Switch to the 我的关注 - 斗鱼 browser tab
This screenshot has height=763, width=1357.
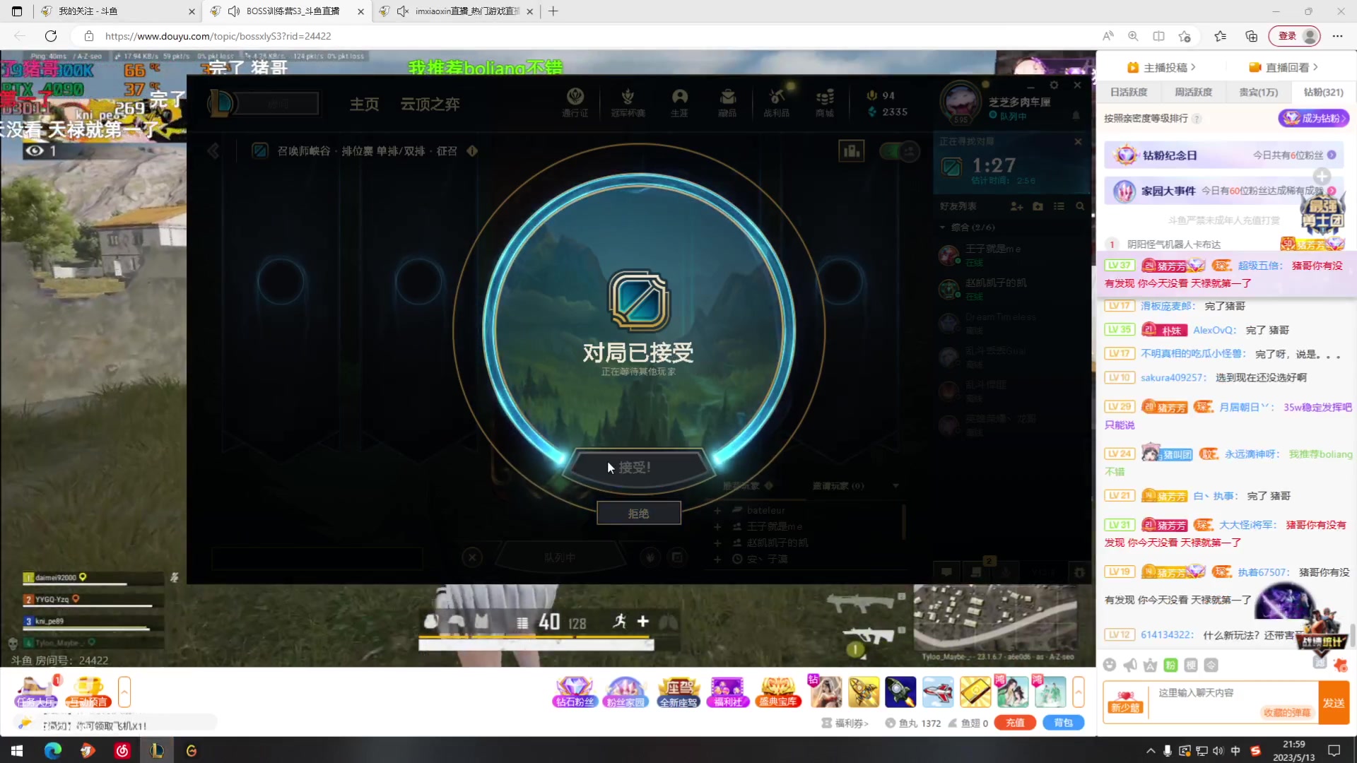coord(117,11)
